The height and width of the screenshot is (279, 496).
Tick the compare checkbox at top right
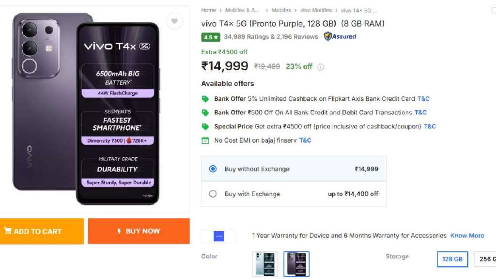(x=494, y=10)
